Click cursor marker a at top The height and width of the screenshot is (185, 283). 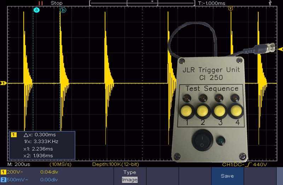point(36,10)
